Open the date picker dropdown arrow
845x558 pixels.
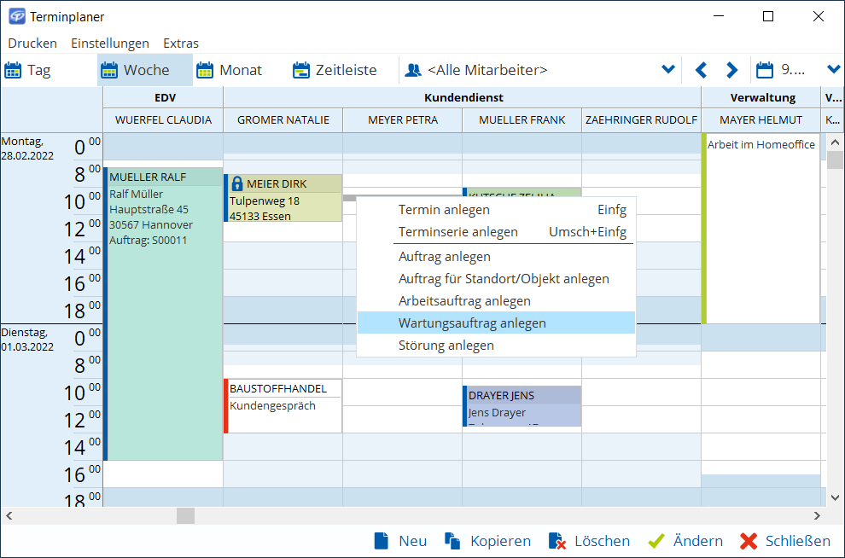coord(833,70)
